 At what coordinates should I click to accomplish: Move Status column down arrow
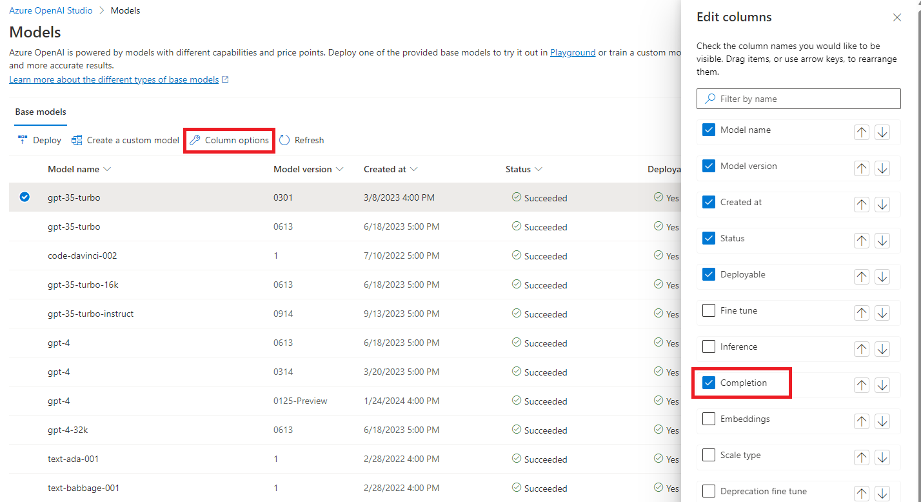[882, 241]
